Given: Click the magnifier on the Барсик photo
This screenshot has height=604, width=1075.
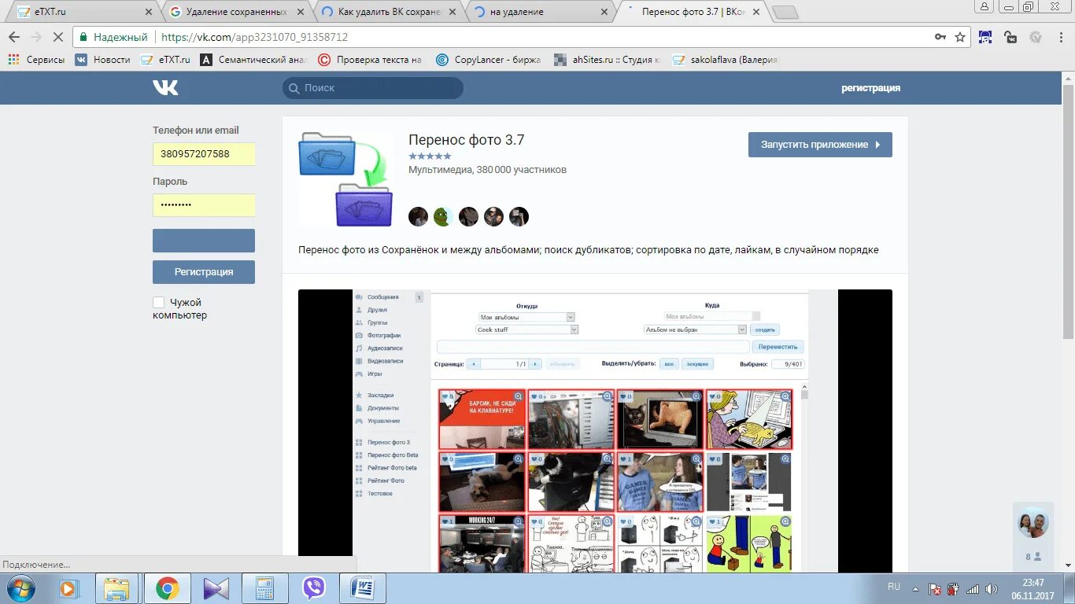Looking at the screenshot, I should tap(519, 396).
